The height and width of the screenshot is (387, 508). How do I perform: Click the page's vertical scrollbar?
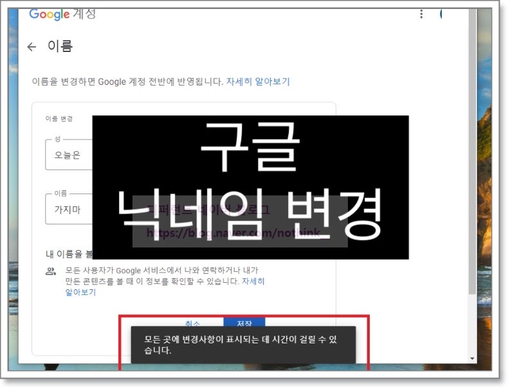[473, 152]
